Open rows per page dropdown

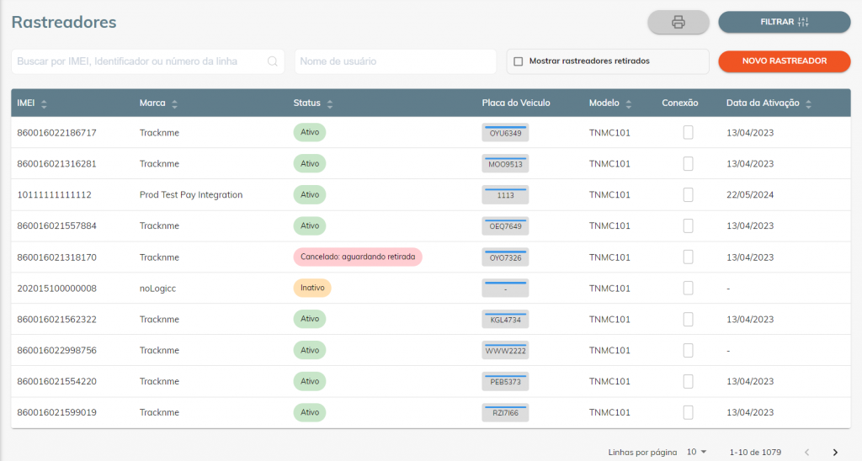[696, 452]
